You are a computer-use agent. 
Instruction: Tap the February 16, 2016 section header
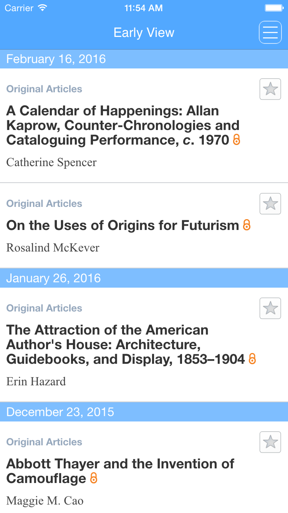144,59
